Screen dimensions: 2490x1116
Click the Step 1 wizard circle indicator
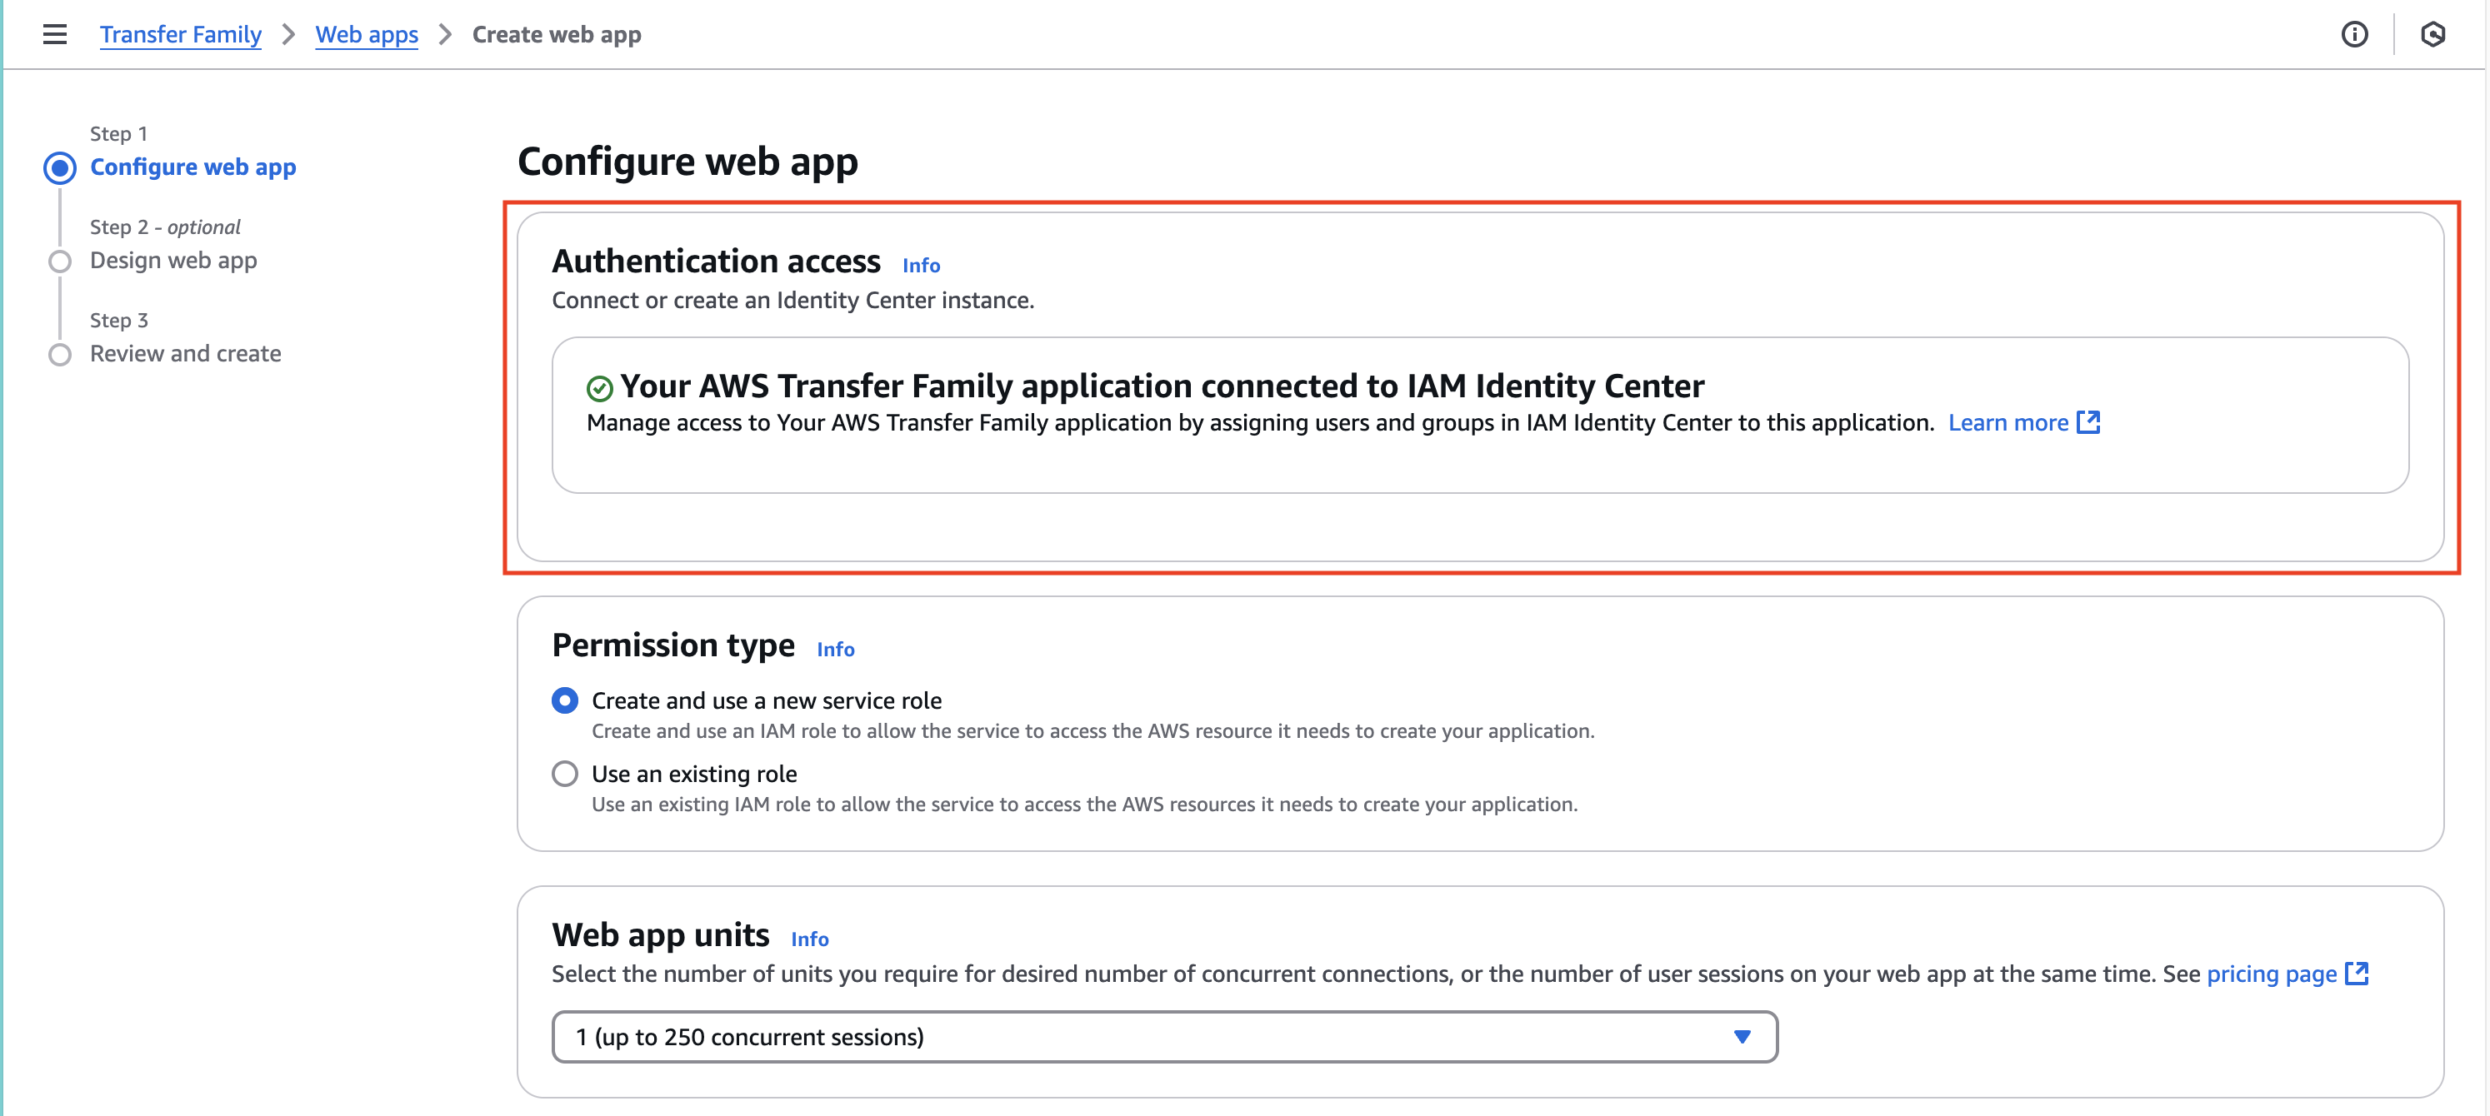point(60,168)
